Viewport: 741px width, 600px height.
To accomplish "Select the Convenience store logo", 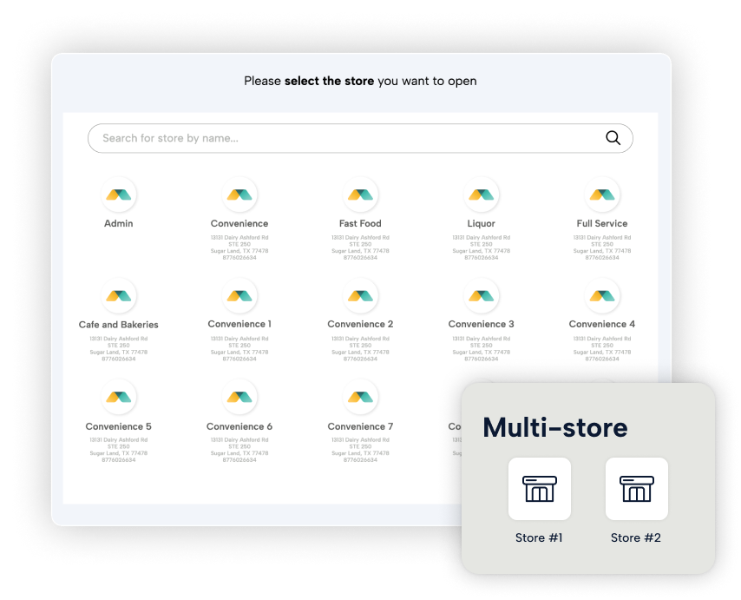I will (x=239, y=195).
